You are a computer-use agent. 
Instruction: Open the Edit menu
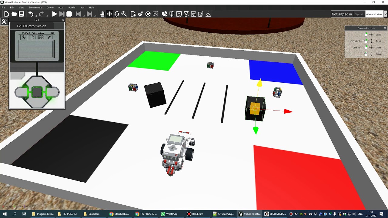click(x=12, y=7)
